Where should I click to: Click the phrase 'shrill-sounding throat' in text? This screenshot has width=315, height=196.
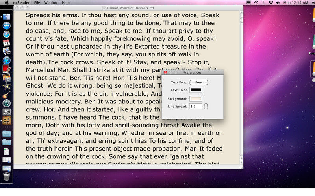147,125
